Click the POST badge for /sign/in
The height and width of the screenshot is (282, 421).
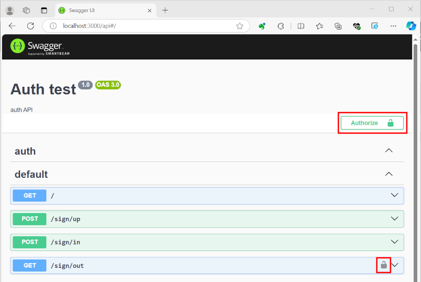[29, 242]
